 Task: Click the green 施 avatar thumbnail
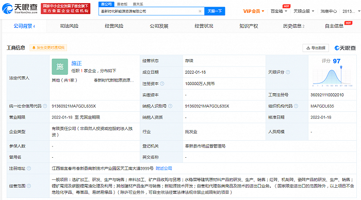pyautogui.click(x=60, y=66)
